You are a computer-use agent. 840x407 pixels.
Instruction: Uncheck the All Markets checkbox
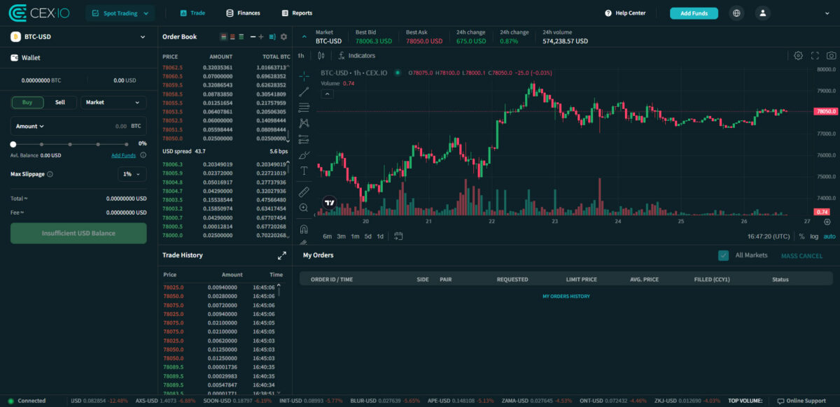tap(724, 255)
